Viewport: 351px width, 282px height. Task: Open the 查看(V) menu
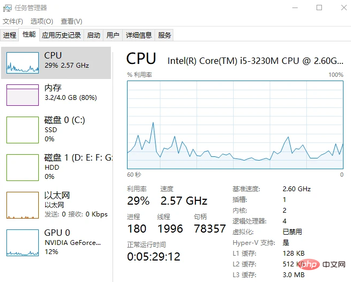coord(72,21)
